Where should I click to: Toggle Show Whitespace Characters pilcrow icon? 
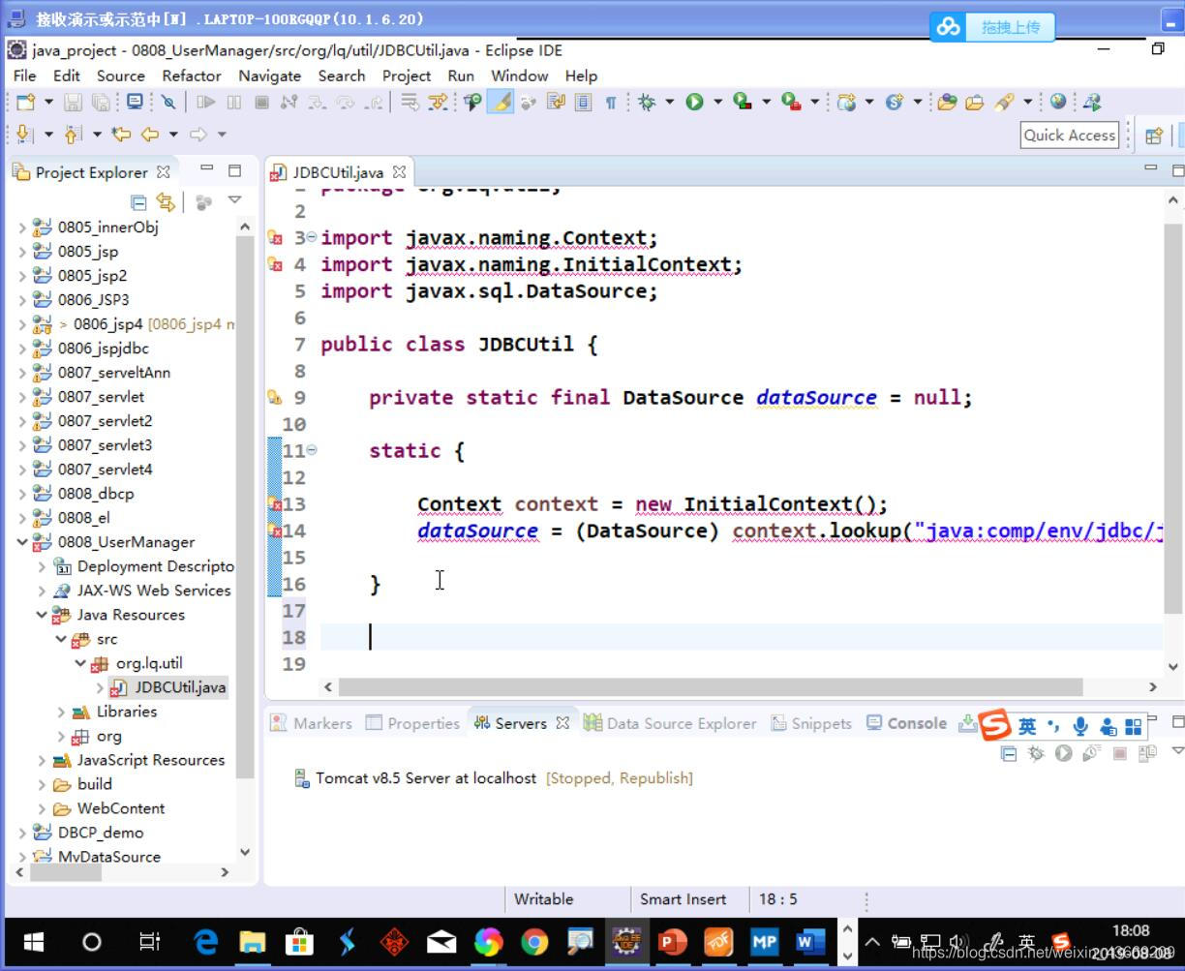pyautogui.click(x=611, y=102)
